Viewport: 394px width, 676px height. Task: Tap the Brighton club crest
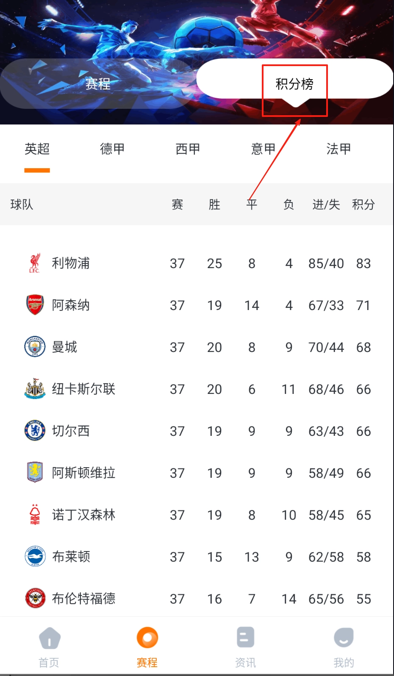[x=35, y=557]
